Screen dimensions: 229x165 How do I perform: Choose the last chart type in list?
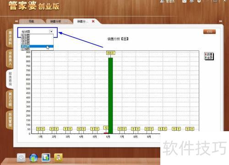coord(37,49)
